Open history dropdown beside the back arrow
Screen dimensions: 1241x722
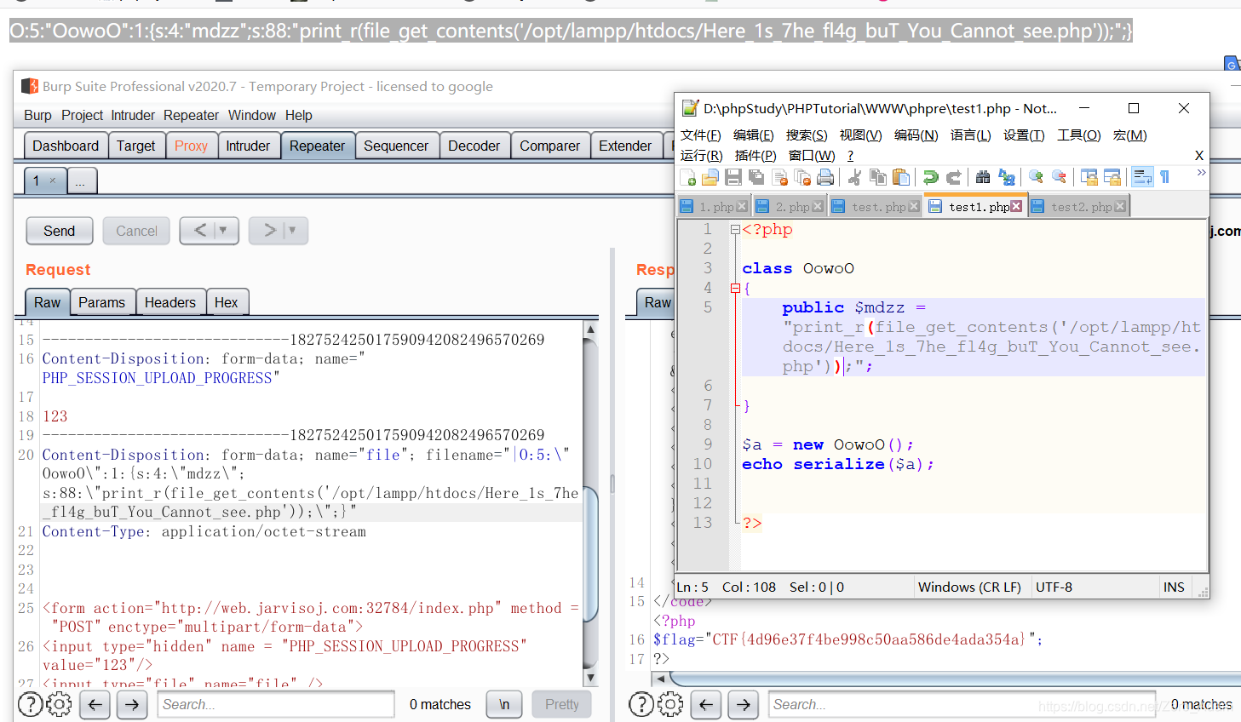click(224, 230)
